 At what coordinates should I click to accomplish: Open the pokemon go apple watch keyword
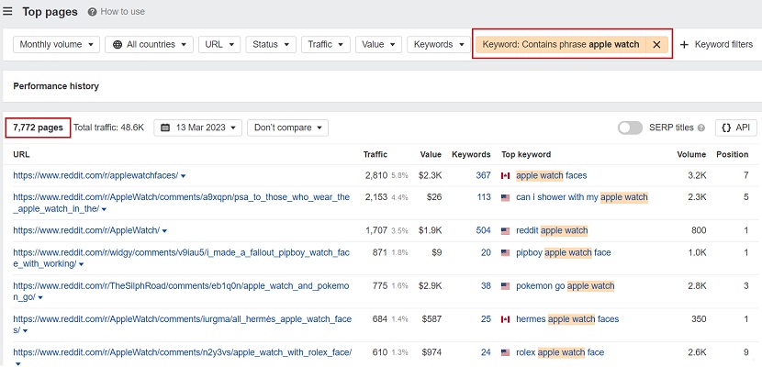point(566,286)
